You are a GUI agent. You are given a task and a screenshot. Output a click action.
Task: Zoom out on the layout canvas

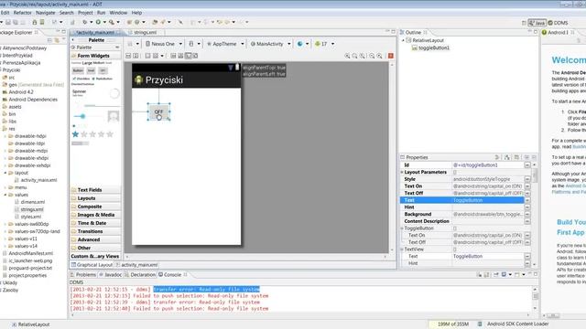372,56
